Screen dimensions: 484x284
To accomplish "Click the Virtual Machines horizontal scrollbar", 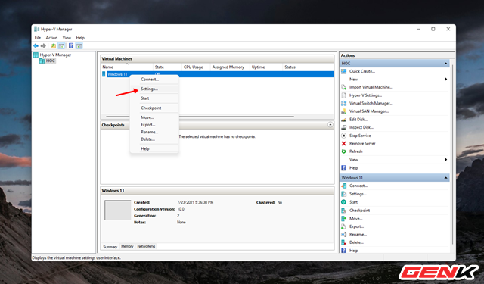I will (x=200, y=117).
